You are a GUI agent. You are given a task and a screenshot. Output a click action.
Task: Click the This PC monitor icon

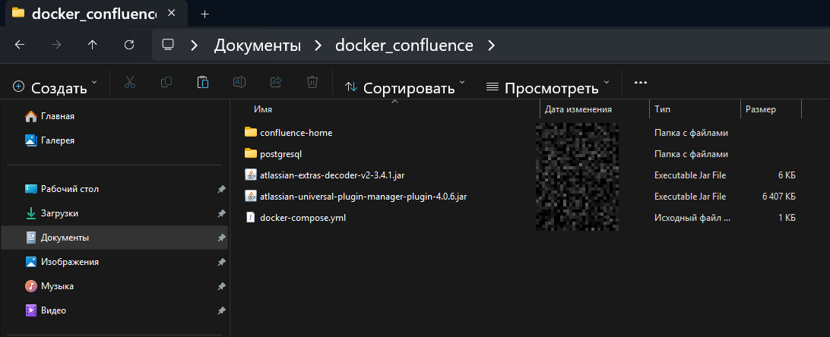click(168, 45)
